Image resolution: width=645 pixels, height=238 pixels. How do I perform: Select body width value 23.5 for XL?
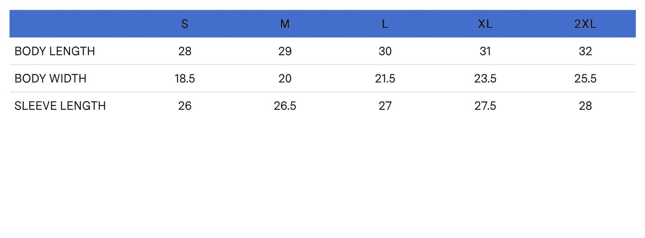point(485,79)
